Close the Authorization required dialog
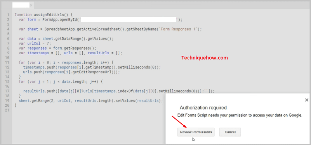Screen dimensions: 311x145 tap(306, 100)
